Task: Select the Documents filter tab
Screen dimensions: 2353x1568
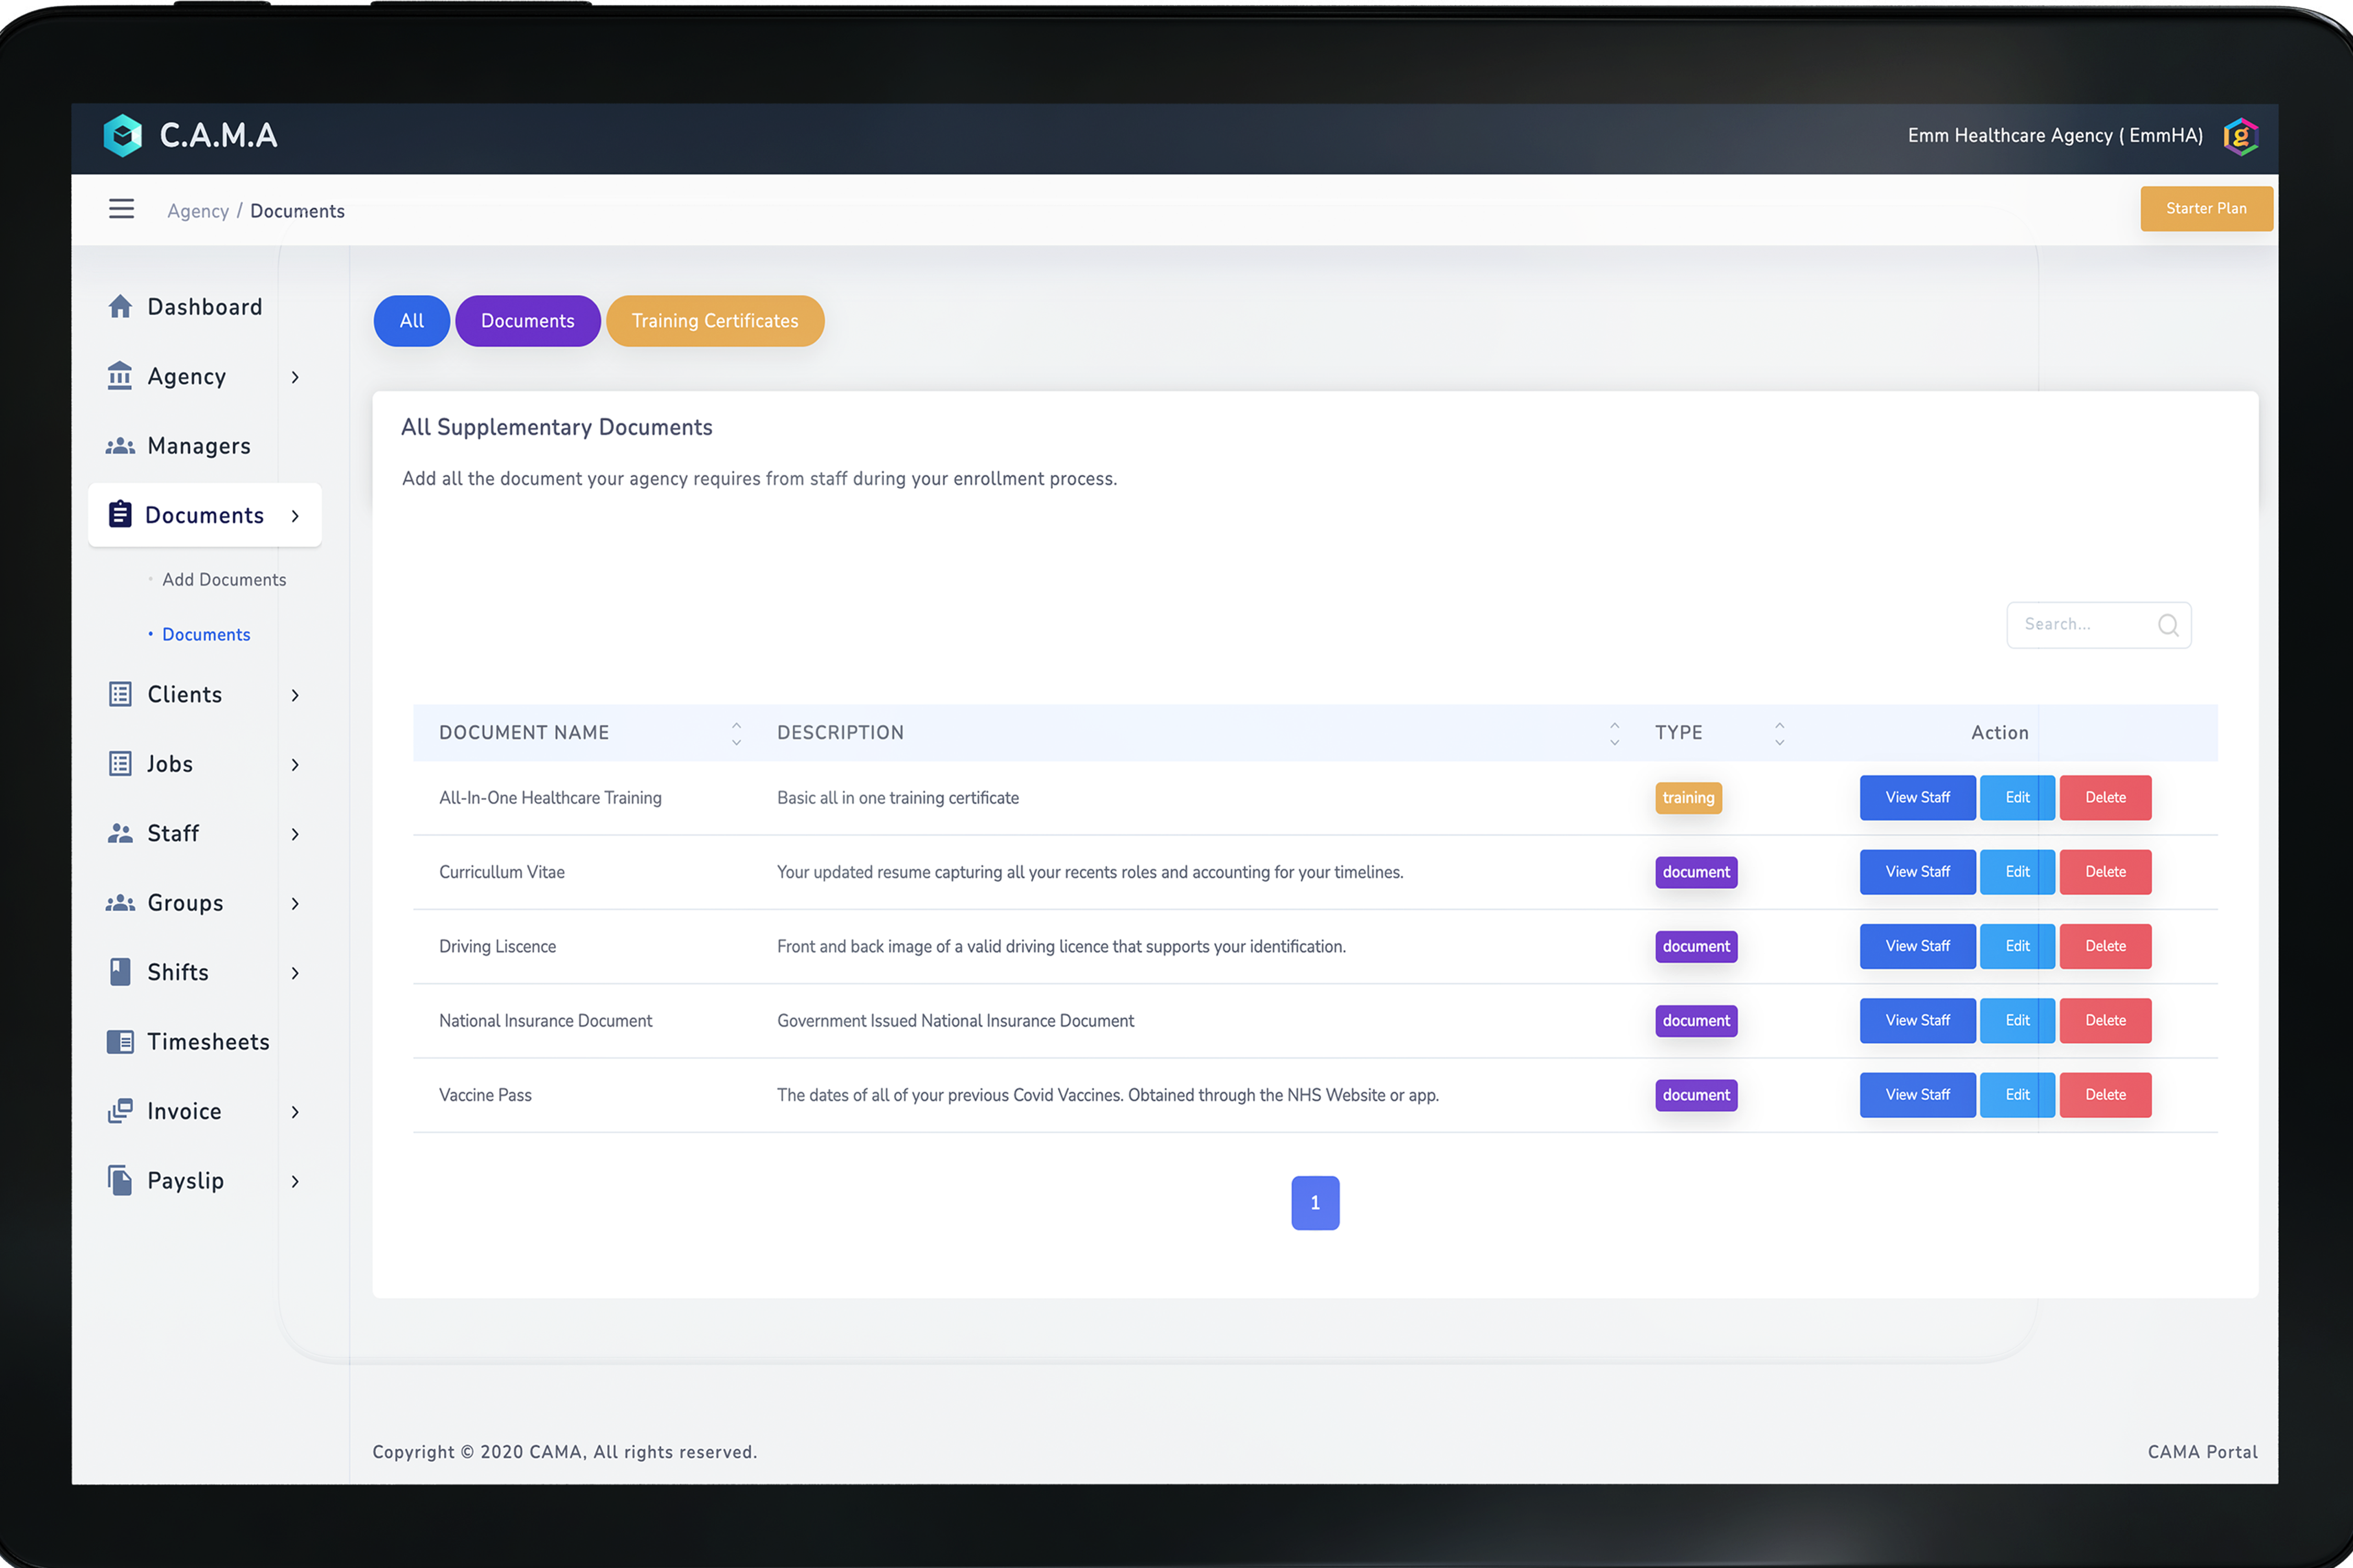Action: pos(527,321)
